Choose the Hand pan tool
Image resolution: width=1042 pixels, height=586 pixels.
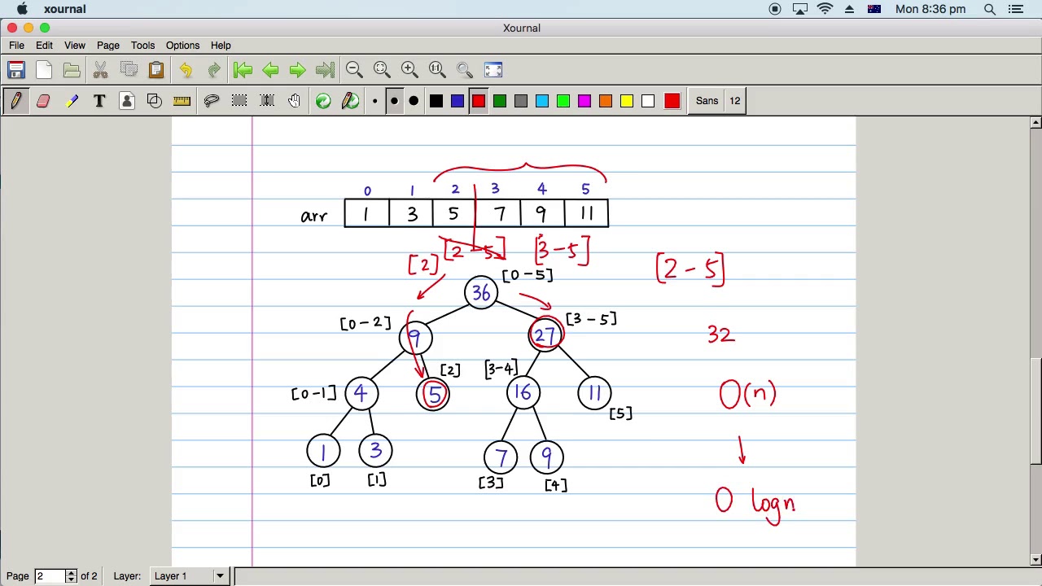pyautogui.click(x=295, y=101)
